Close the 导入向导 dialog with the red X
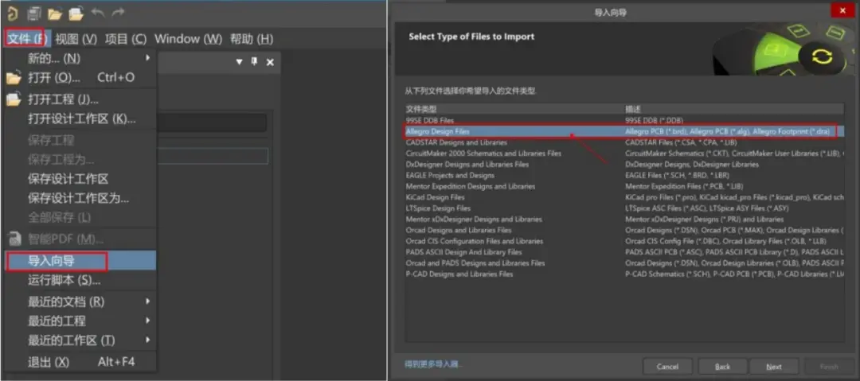860x381 pixels. (x=842, y=10)
